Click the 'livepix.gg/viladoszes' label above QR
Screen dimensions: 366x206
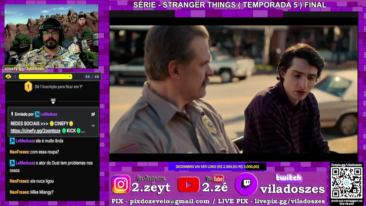point(347,165)
